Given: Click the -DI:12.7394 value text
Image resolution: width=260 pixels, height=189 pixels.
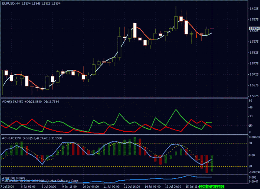Looking at the screenshot, I should pos(51,102).
